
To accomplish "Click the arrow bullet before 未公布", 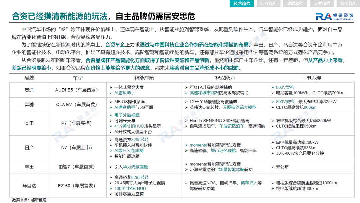I will (x=273, y=167).
